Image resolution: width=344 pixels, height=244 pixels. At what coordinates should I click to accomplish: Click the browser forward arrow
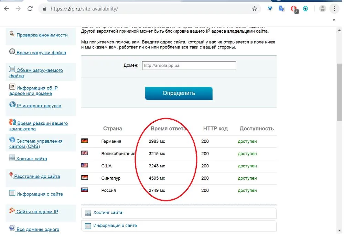tap(18, 9)
